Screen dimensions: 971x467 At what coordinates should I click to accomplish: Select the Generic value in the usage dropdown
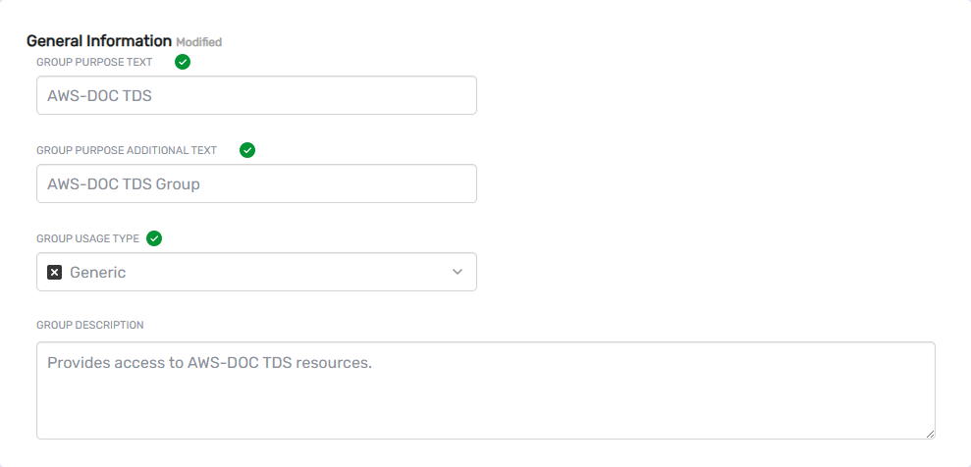(x=98, y=273)
